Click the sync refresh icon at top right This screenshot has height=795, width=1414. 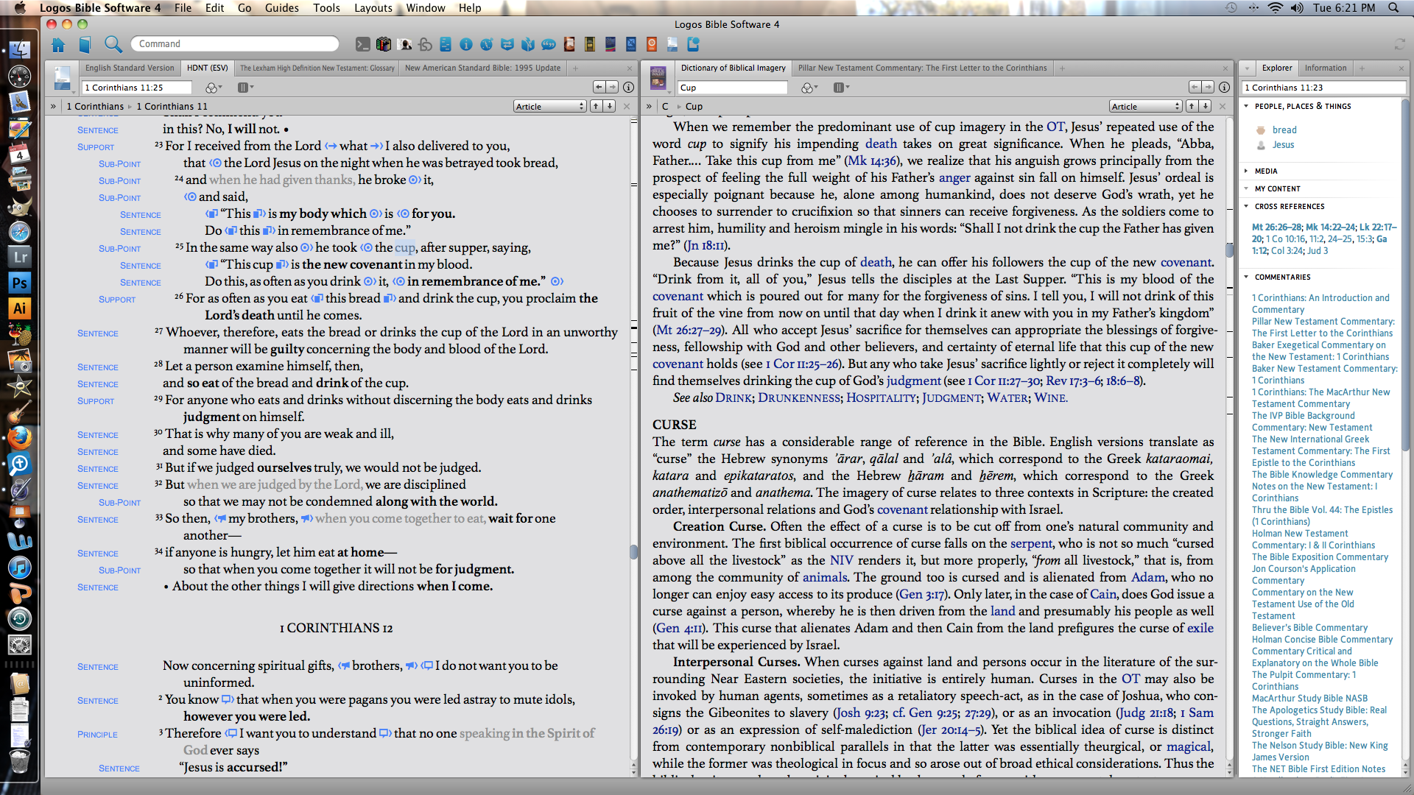click(1399, 46)
